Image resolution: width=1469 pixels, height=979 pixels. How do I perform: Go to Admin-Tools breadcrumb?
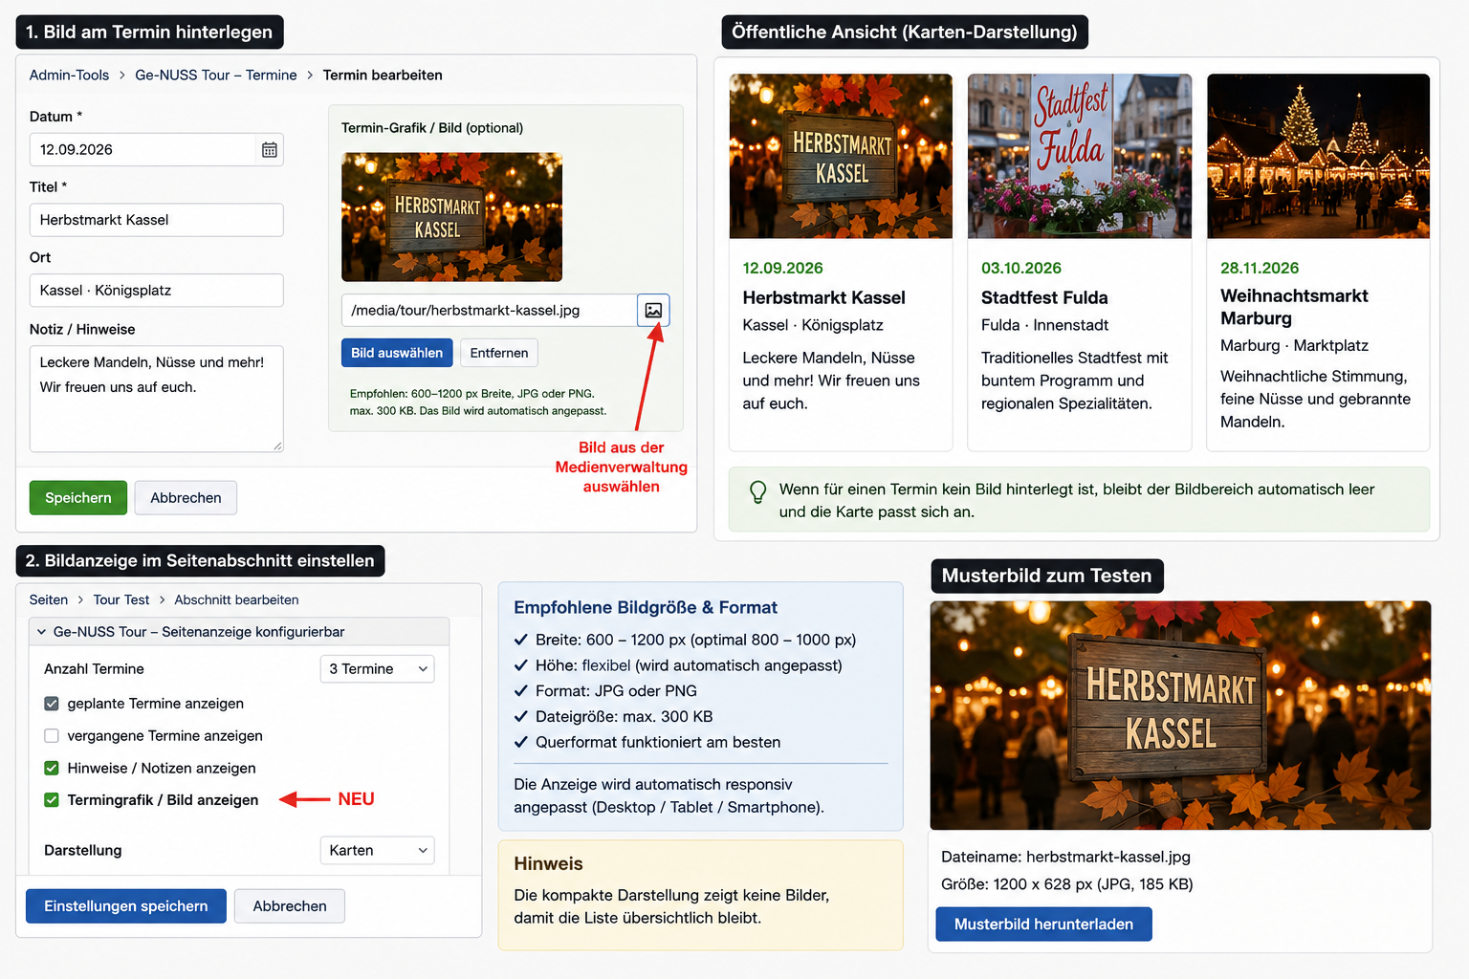click(69, 76)
